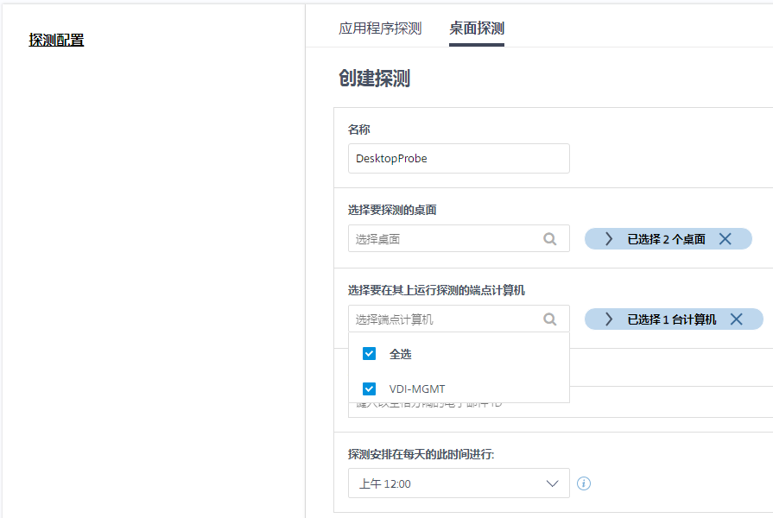Viewport: 773px width, 518px height.
Task: Click the down arrow of the 上午 12:00 box
Action: coord(553,483)
